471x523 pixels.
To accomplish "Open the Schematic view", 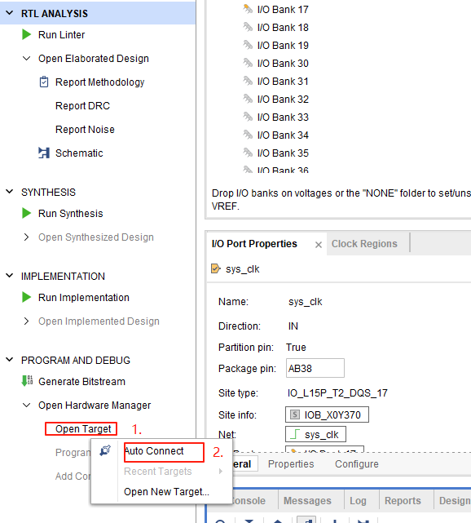I will click(79, 153).
